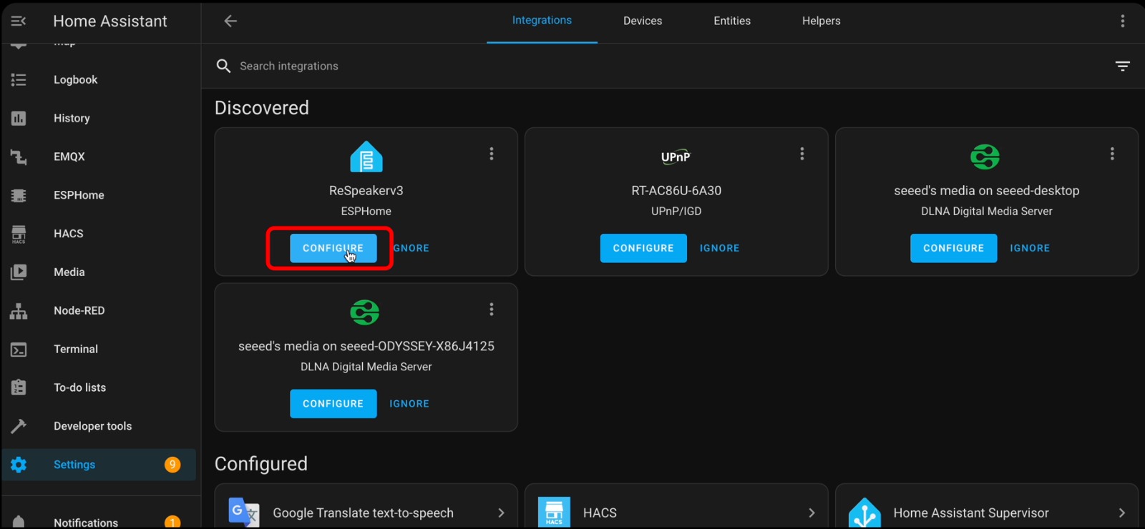This screenshot has height=529, width=1145.
Task: Click the Settings gear icon
Action: point(19,465)
